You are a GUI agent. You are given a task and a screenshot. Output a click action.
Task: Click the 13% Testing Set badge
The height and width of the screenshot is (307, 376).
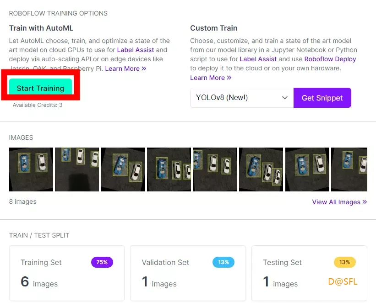pyautogui.click(x=344, y=262)
